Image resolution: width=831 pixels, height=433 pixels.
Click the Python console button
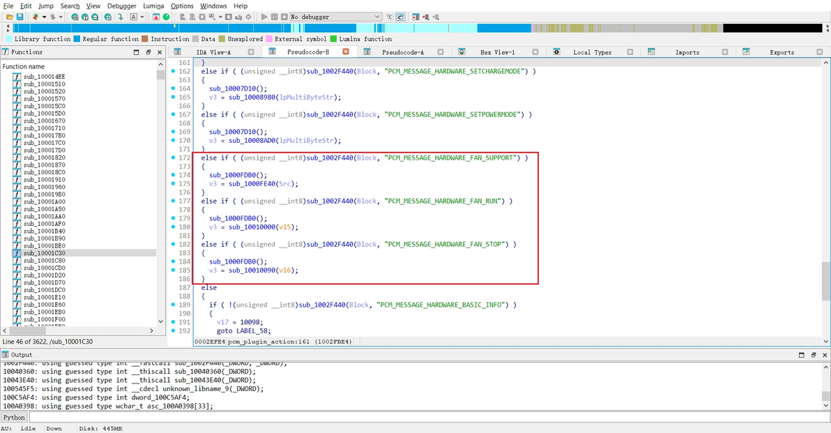click(x=15, y=417)
